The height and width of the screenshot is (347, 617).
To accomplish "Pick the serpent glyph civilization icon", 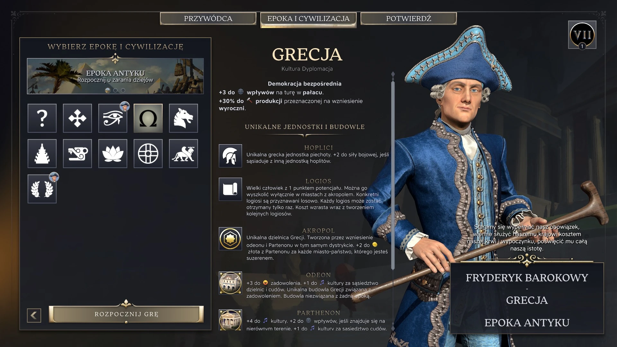I will tap(77, 154).
